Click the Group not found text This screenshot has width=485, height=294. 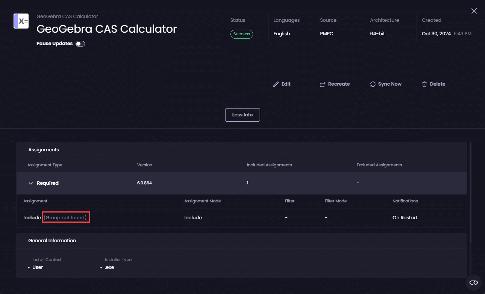coord(66,217)
